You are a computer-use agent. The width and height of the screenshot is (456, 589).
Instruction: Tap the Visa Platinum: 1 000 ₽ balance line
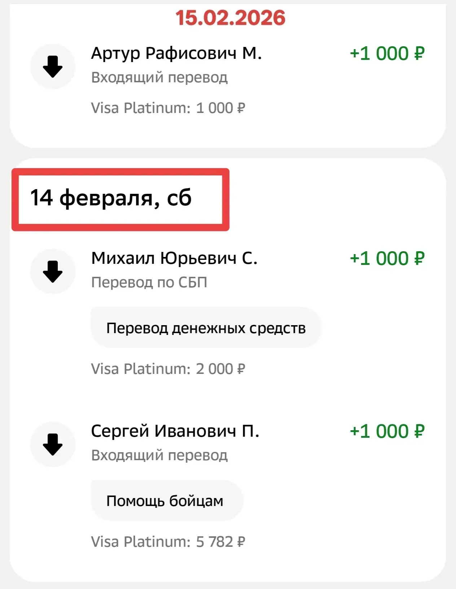click(x=168, y=108)
